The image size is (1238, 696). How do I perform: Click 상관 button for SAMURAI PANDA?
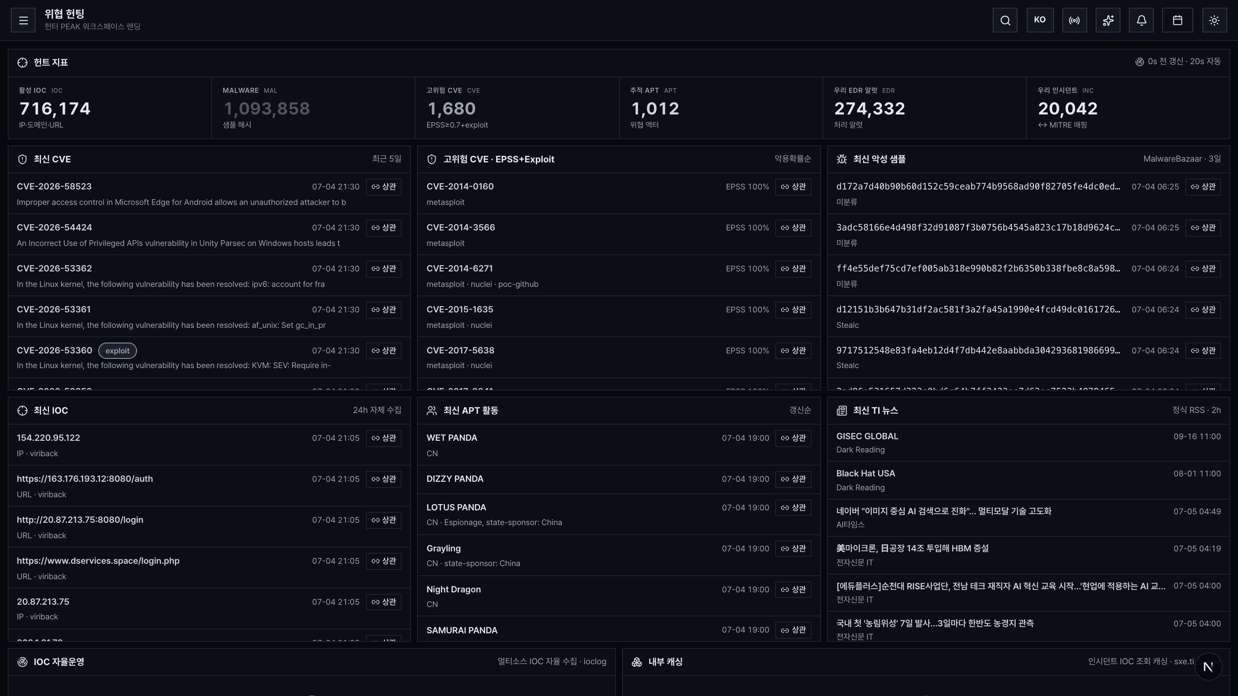click(x=793, y=630)
